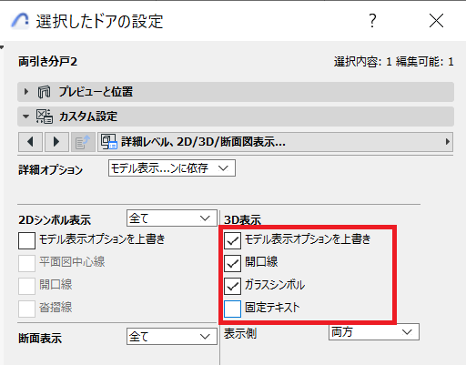Viewport: 466px width, 365px height.
Task: Uncheck 3D モデル表示オプションを上書き checkbox
Action: 232,240
